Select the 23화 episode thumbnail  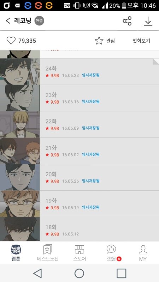tap(20, 98)
